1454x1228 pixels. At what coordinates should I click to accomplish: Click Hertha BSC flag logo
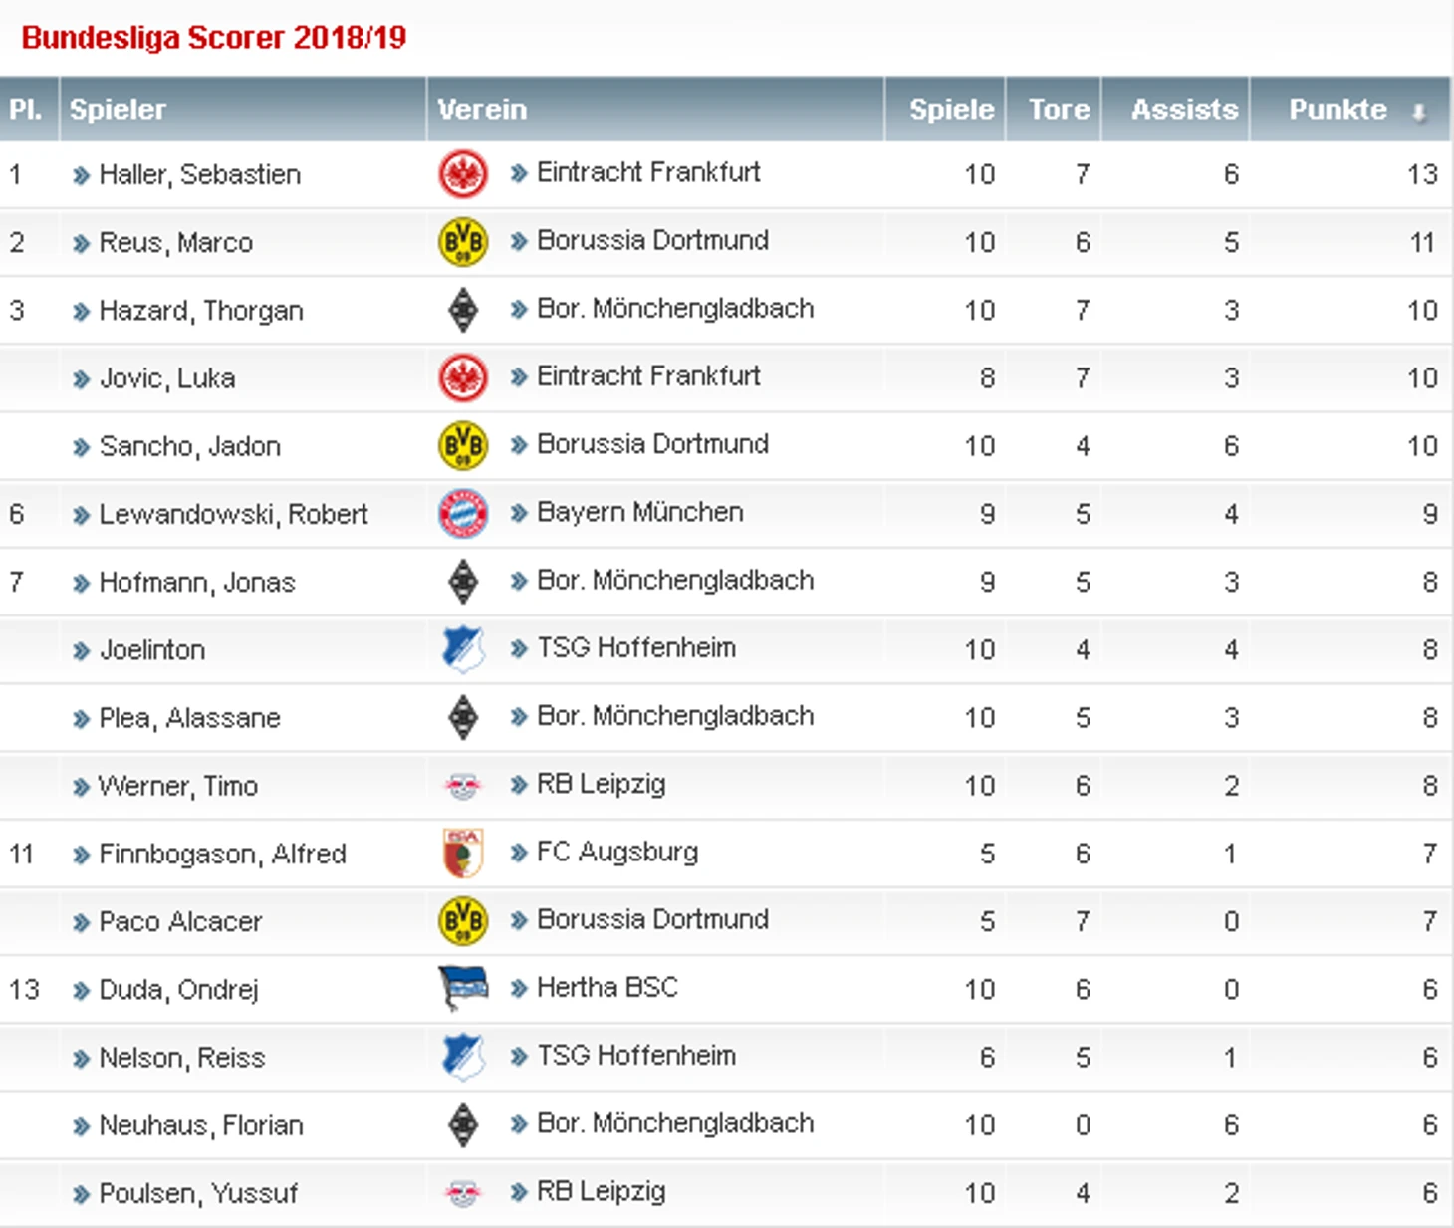pyautogui.click(x=463, y=988)
